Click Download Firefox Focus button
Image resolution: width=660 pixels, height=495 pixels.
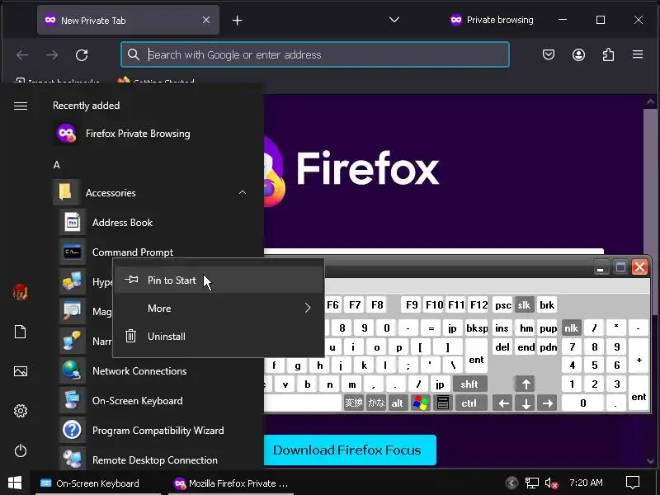coord(350,450)
